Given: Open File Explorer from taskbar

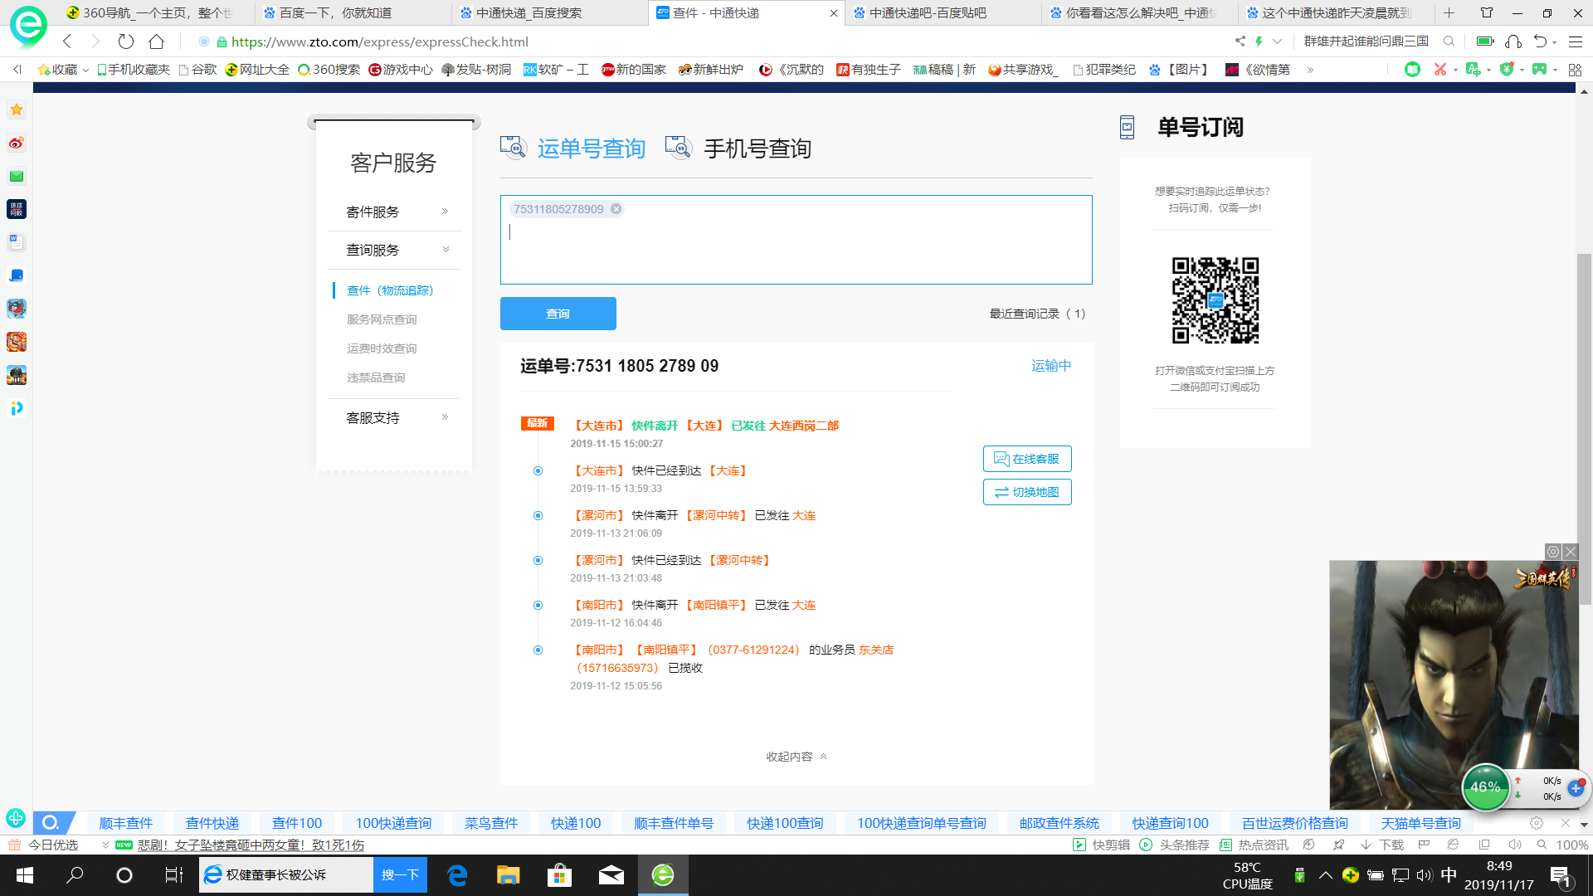Looking at the screenshot, I should pos(508,875).
